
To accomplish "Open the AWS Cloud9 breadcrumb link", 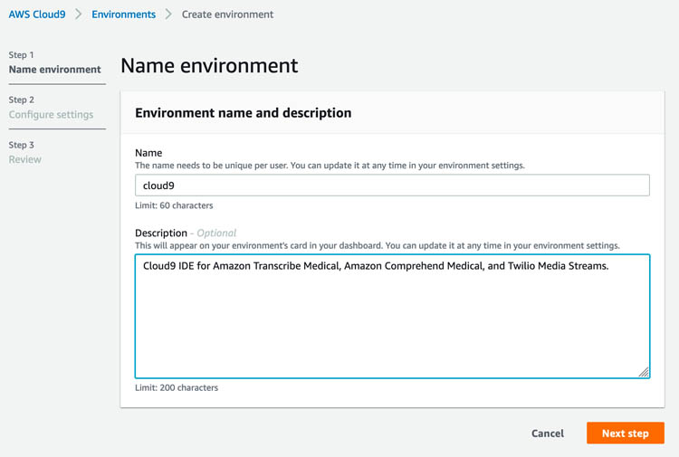I will pos(37,14).
